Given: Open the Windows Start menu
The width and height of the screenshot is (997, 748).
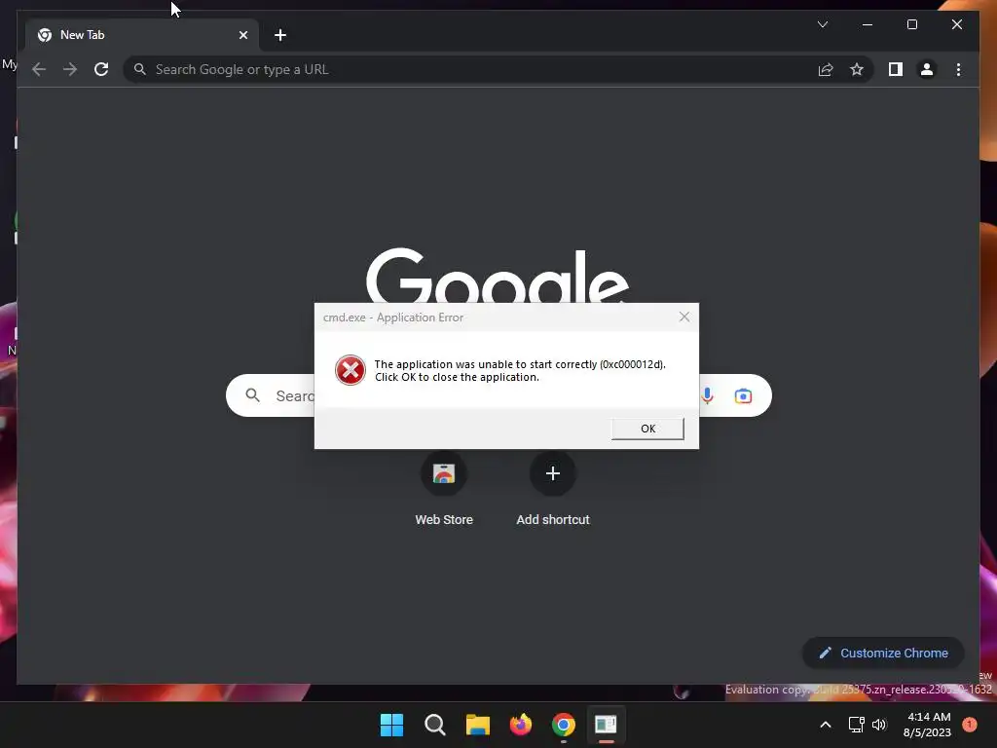Looking at the screenshot, I should [x=391, y=725].
